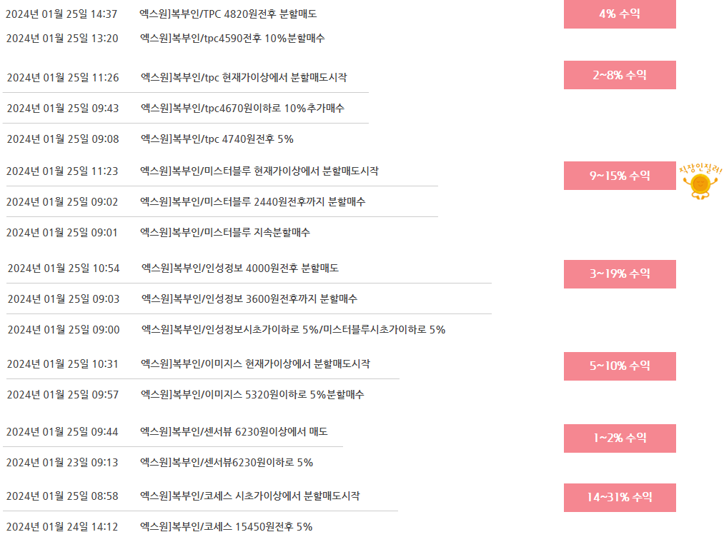Viewport: 724px width, 537px height.
Task: Open TPC 4820원전후 분할매도 entry
Action: 228,14
